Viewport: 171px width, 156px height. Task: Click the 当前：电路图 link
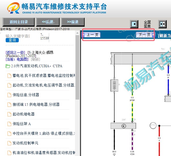pyautogui.click(x=17, y=59)
